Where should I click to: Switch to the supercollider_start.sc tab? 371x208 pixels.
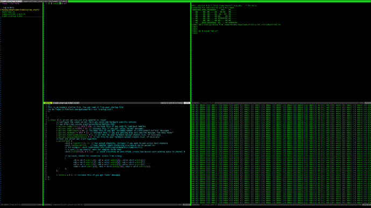[x=35, y=1]
